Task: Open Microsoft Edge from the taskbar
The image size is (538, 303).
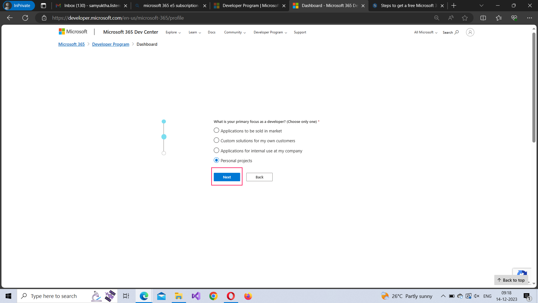Action: click(x=144, y=296)
